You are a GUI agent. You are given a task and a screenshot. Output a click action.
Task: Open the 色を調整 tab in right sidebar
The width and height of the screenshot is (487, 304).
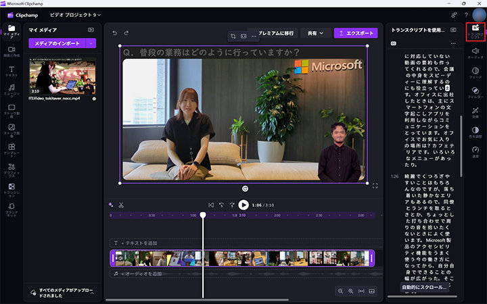coord(476,132)
